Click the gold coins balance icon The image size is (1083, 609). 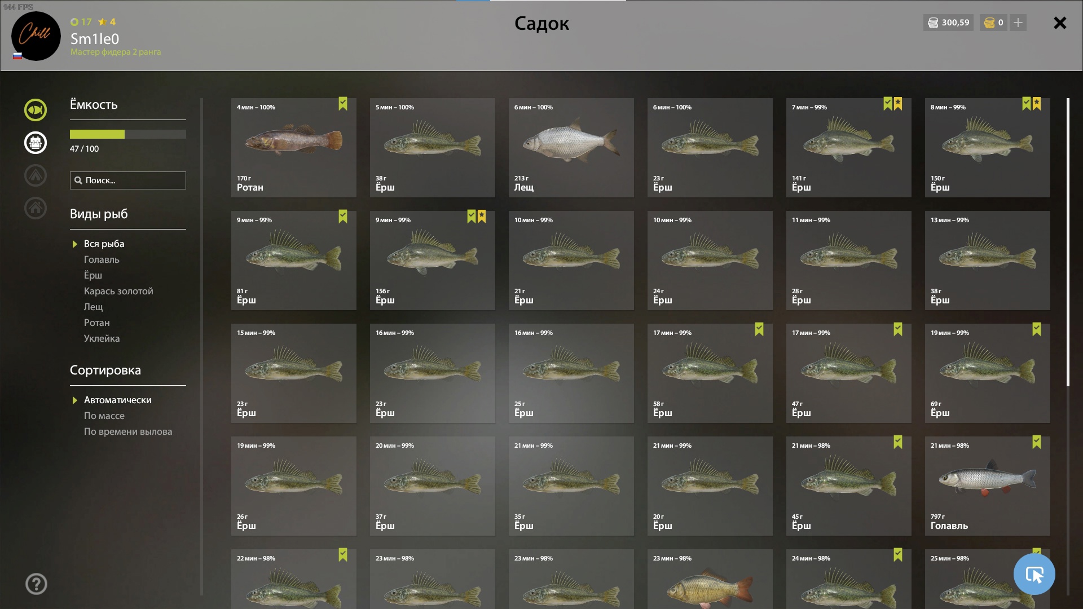tap(989, 23)
